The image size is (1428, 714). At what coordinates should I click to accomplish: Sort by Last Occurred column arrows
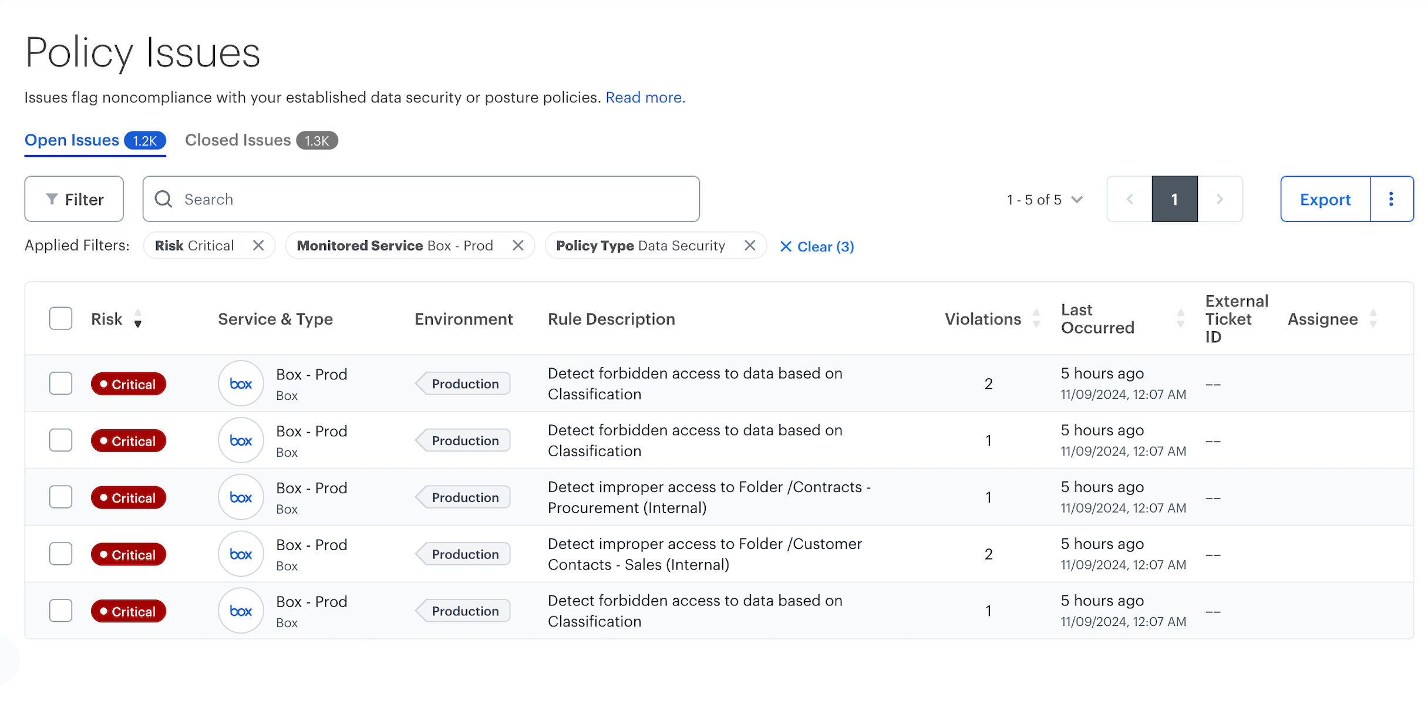1180,319
